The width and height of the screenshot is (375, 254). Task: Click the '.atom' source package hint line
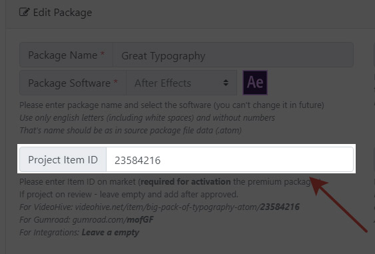point(131,130)
